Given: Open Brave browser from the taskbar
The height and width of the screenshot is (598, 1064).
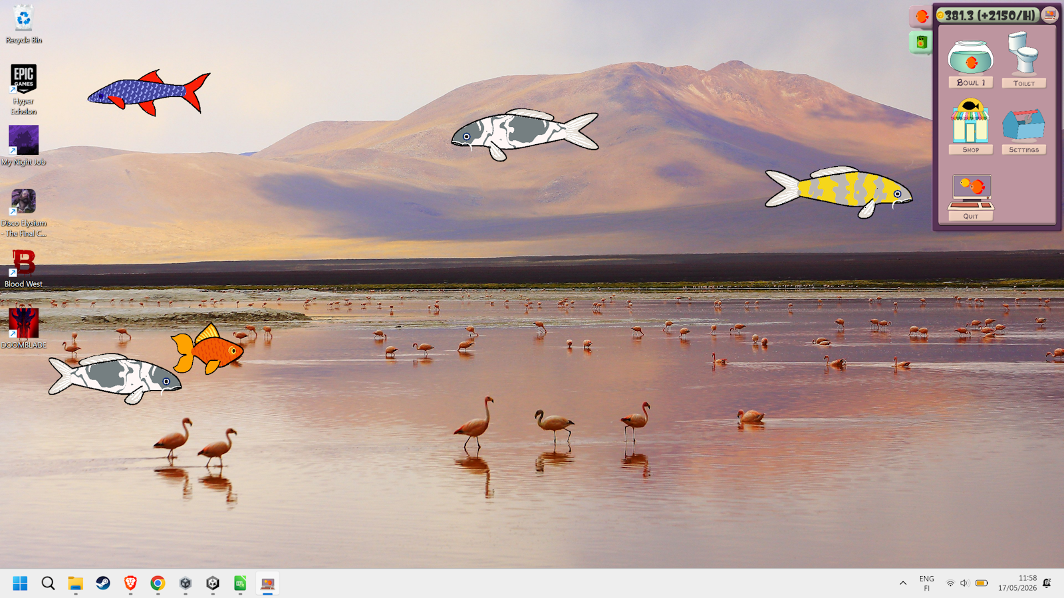Looking at the screenshot, I should 130,583.
